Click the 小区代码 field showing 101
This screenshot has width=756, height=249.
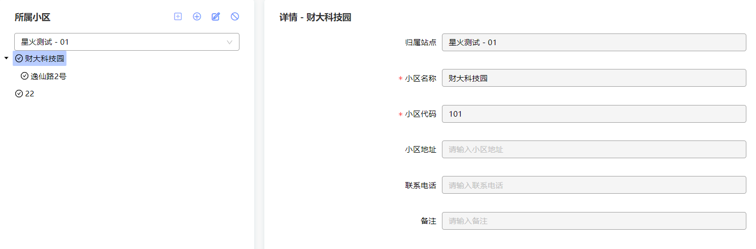coord(594,114)
